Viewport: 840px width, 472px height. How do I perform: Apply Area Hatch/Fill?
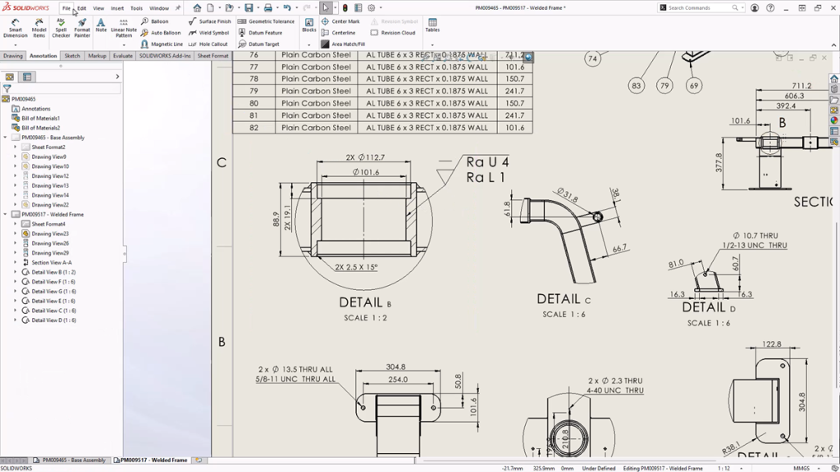[x=343, y=44]
